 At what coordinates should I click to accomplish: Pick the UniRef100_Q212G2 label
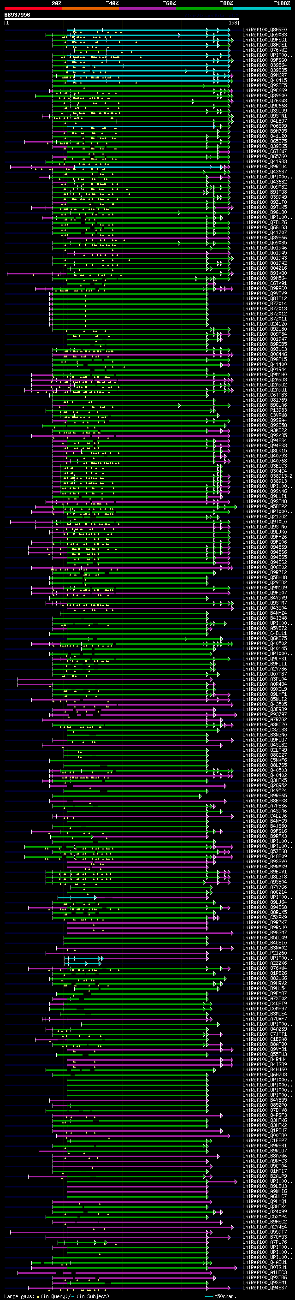click(265, 517)
